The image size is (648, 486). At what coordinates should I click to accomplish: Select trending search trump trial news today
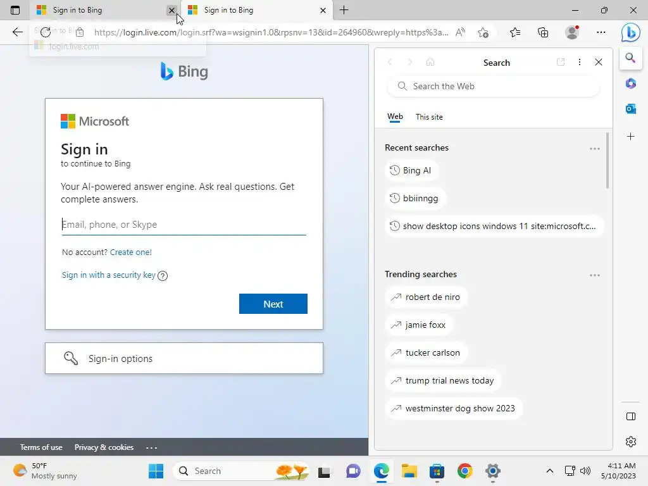tap(442, 380)
